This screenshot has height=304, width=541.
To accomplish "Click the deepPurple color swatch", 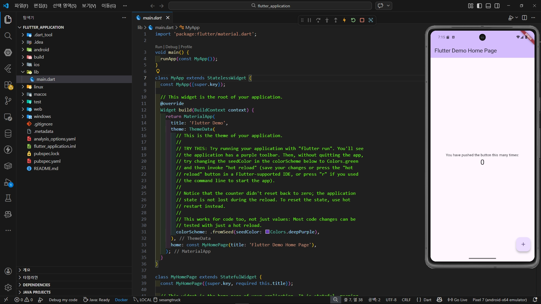I will coord(267,232).
